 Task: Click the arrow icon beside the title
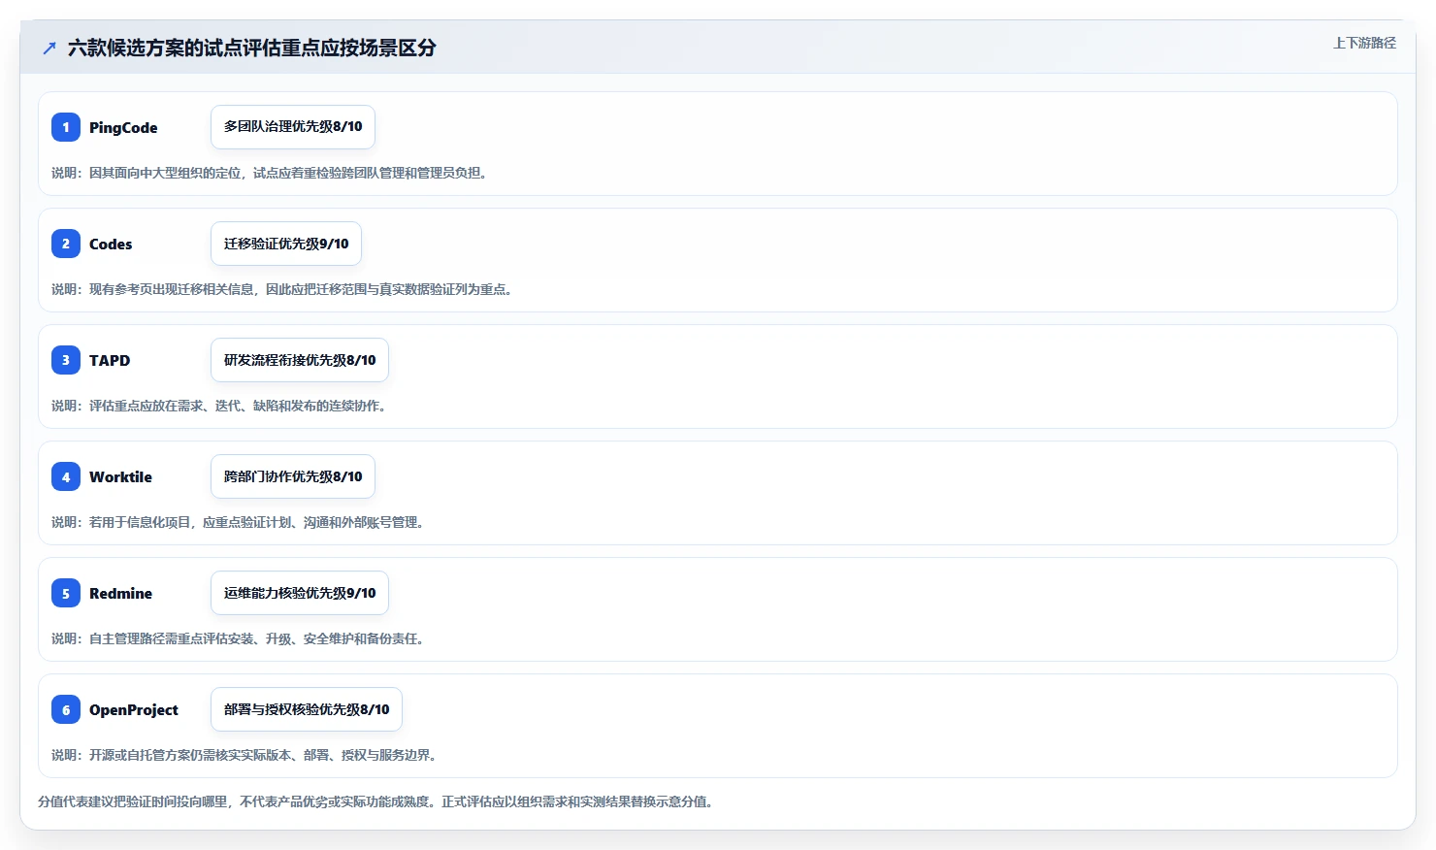pyautogui.click(x=49, y=48)
